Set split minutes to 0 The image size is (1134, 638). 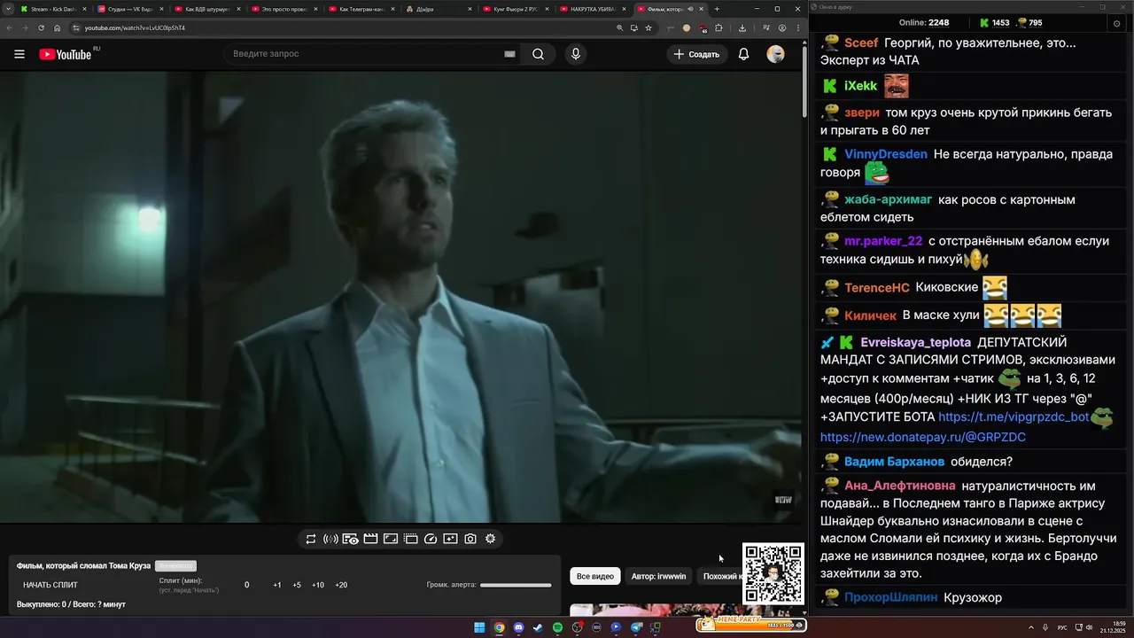point(247,585)
